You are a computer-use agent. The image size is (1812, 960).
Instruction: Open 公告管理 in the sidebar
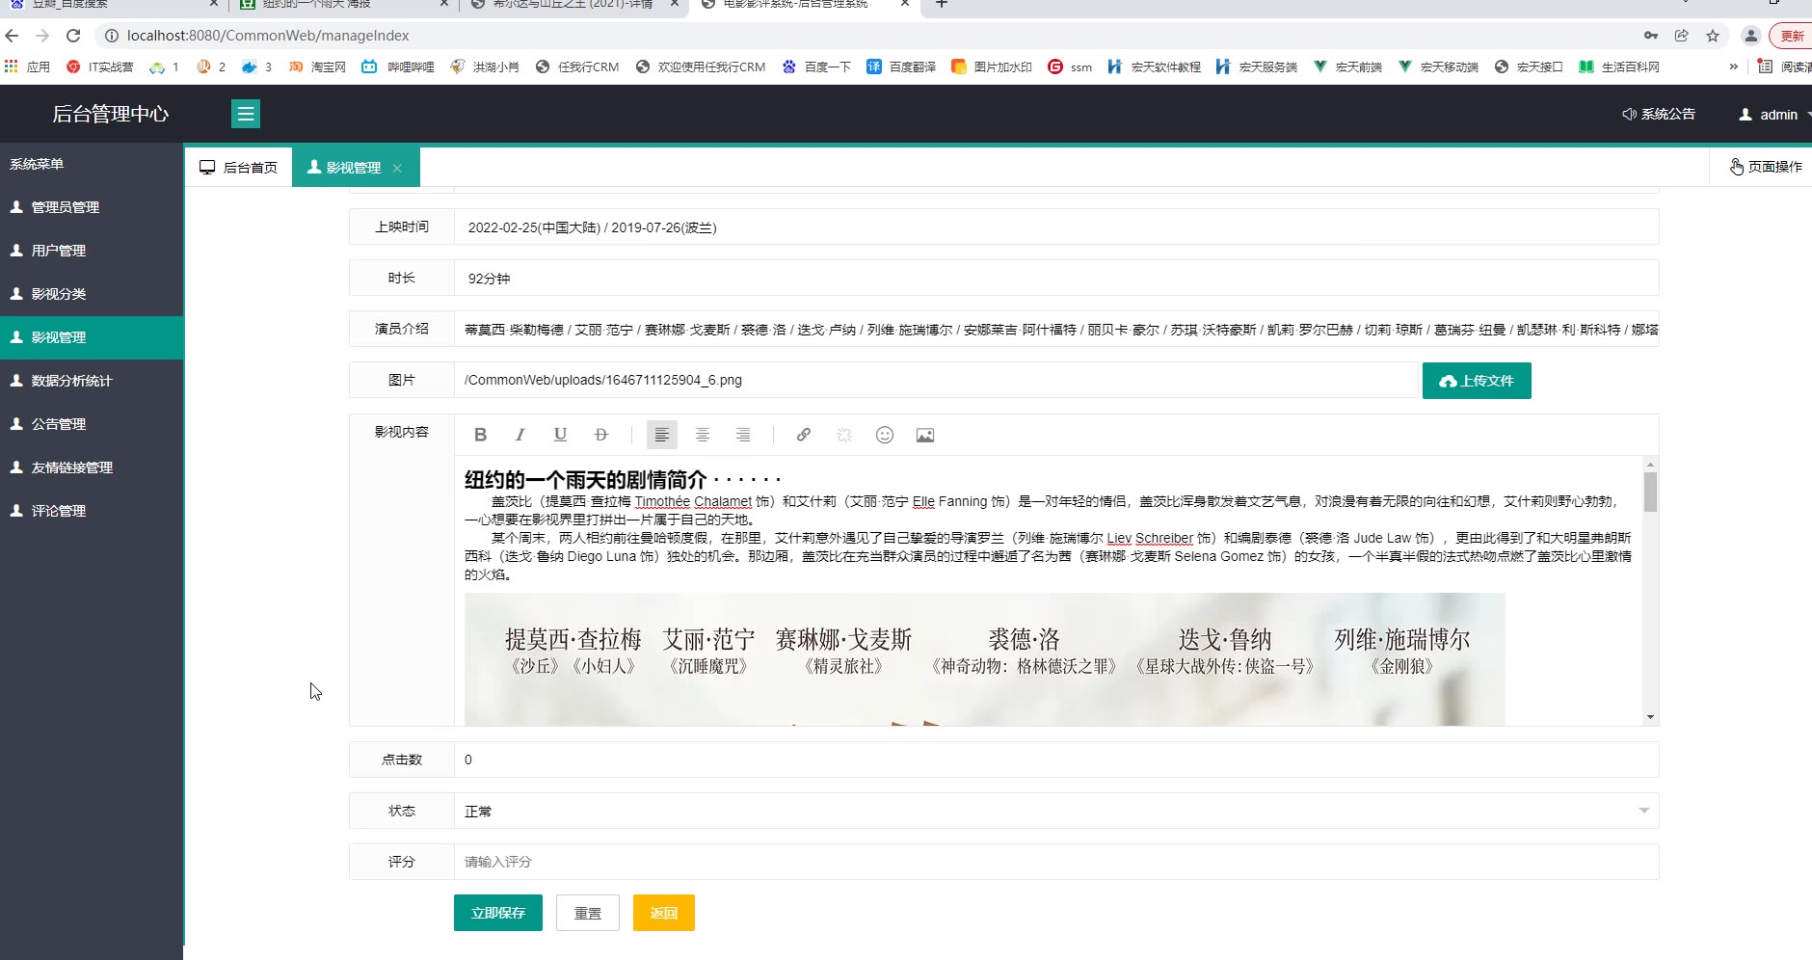tap(92, 424)
